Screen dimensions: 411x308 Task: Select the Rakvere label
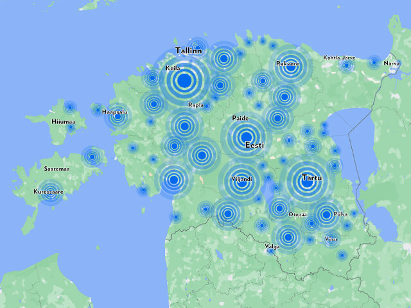(x=288, y=64)
